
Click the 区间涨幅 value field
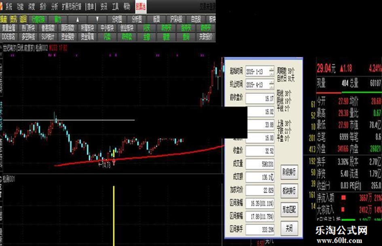click(x=260, y=203)
